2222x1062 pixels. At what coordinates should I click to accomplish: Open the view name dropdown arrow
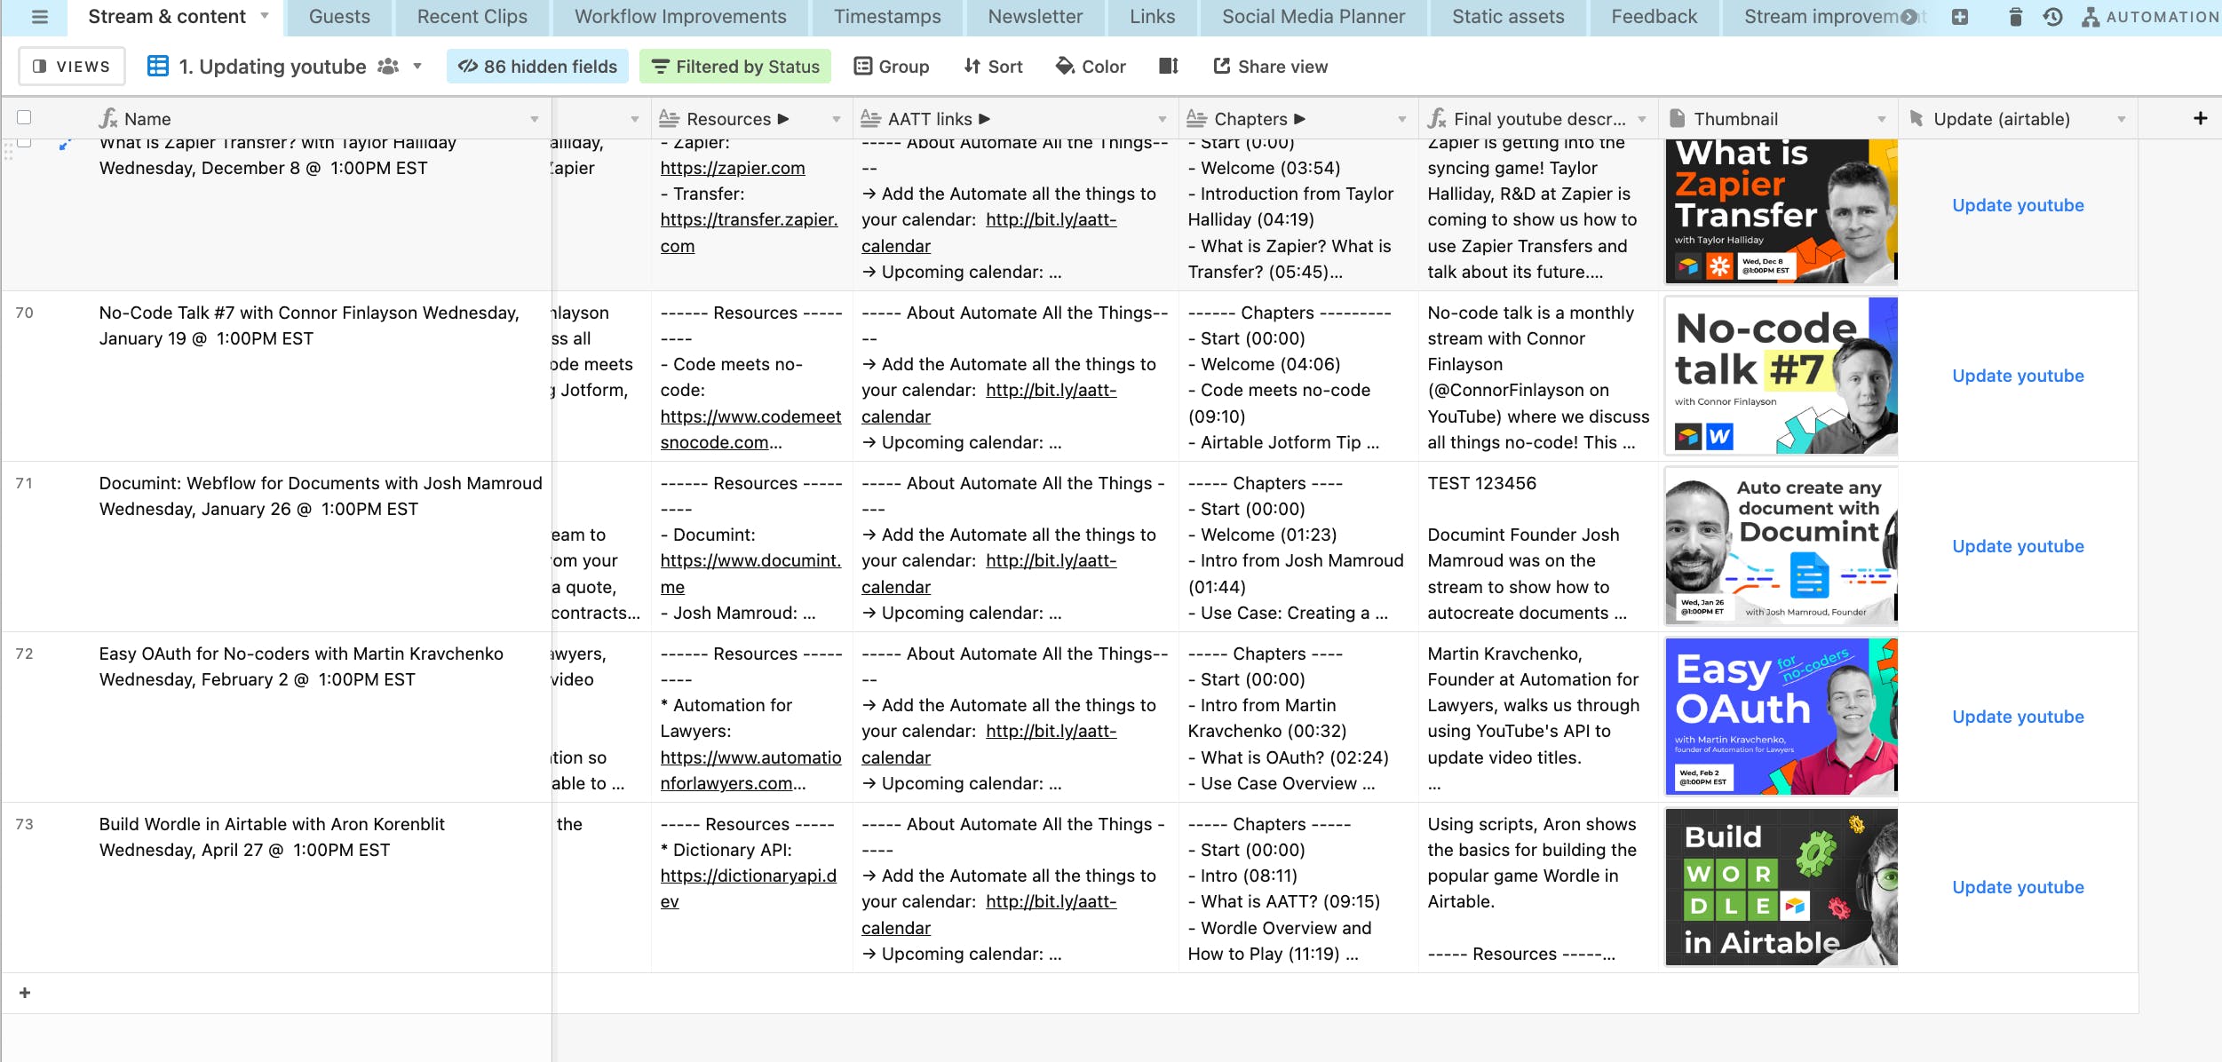[x=417, y=67]
